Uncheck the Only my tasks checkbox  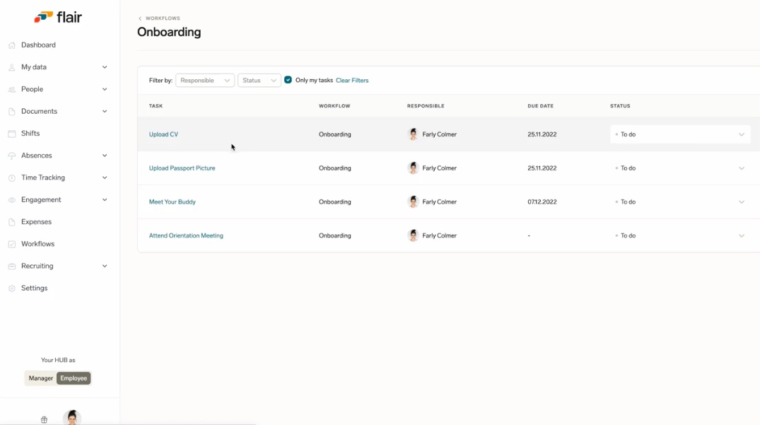coord(288,80)
